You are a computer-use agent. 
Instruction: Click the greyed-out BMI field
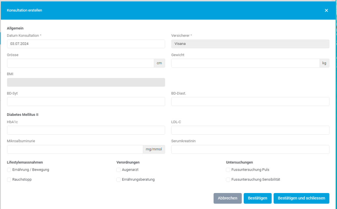click(x=86, y=82)
